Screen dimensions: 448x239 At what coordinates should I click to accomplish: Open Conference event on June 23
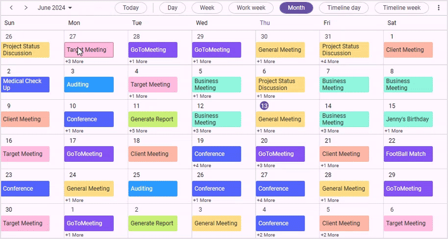[x=25, y=189]
